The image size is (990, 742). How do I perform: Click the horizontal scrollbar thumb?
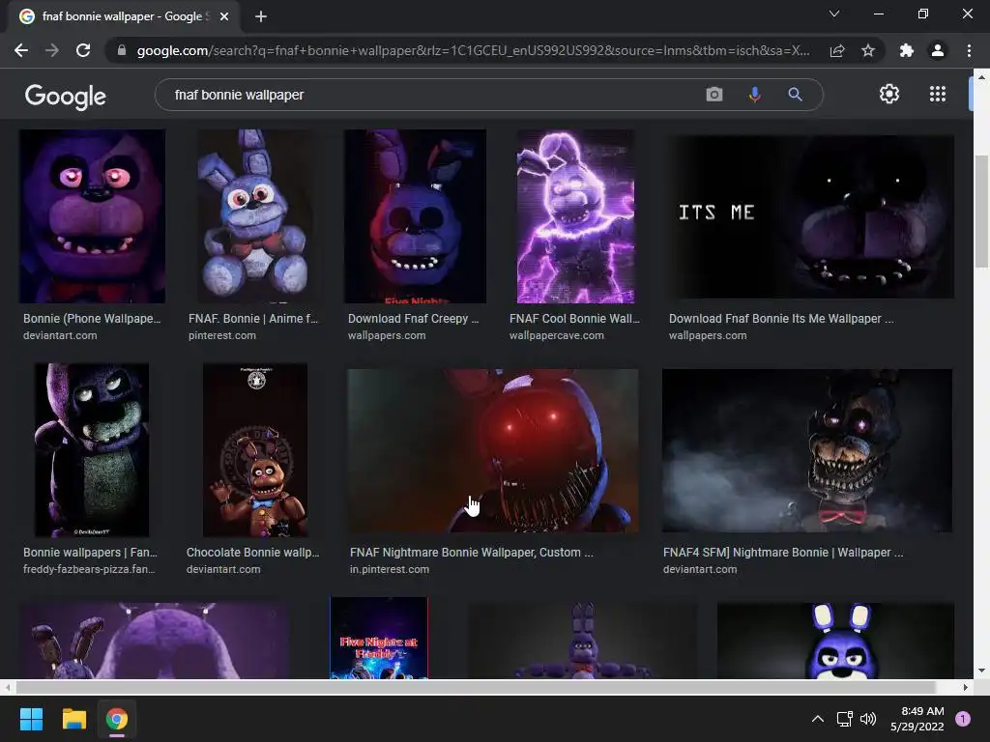click(476, 687)
